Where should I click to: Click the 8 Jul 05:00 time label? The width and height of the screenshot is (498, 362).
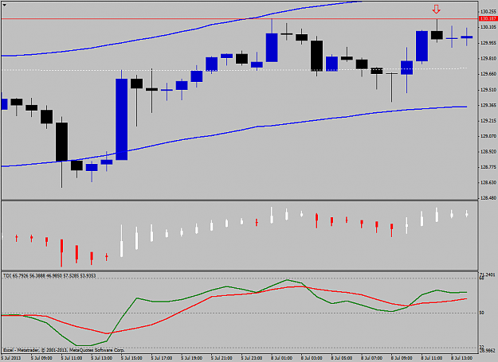click(342, 358)
